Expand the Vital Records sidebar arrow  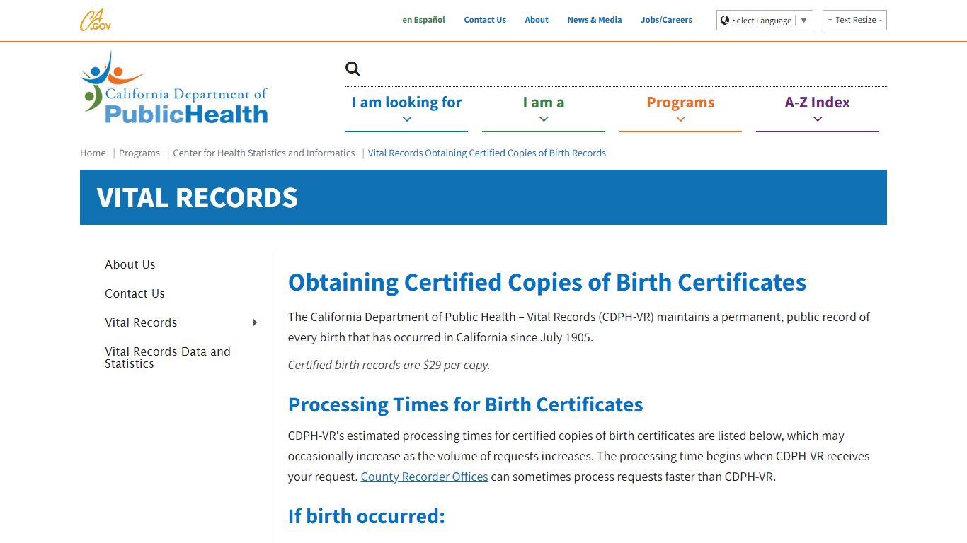tap(255, 322)
